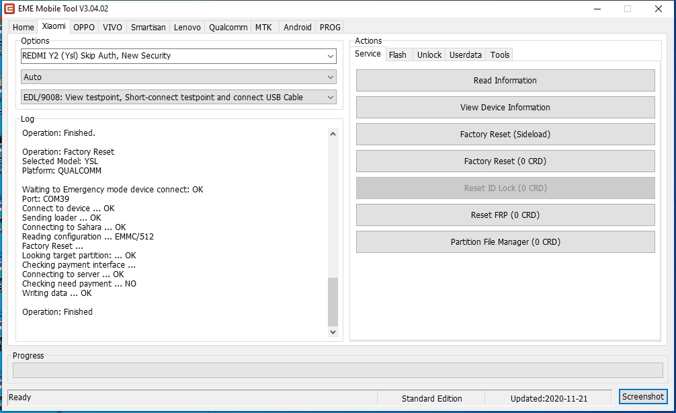Image resolution: width=676 pixels, height=413 pixels.
Task: Select the Xiaomi tab
Action: (x=54, y=26)
